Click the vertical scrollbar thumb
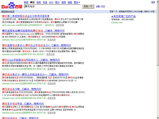 pyautogui.click(x=158, y=34)
